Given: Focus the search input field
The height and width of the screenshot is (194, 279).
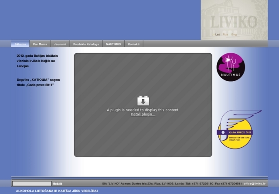Looking at the screenshot, I should pyautogui.click(x=32, y=184).
